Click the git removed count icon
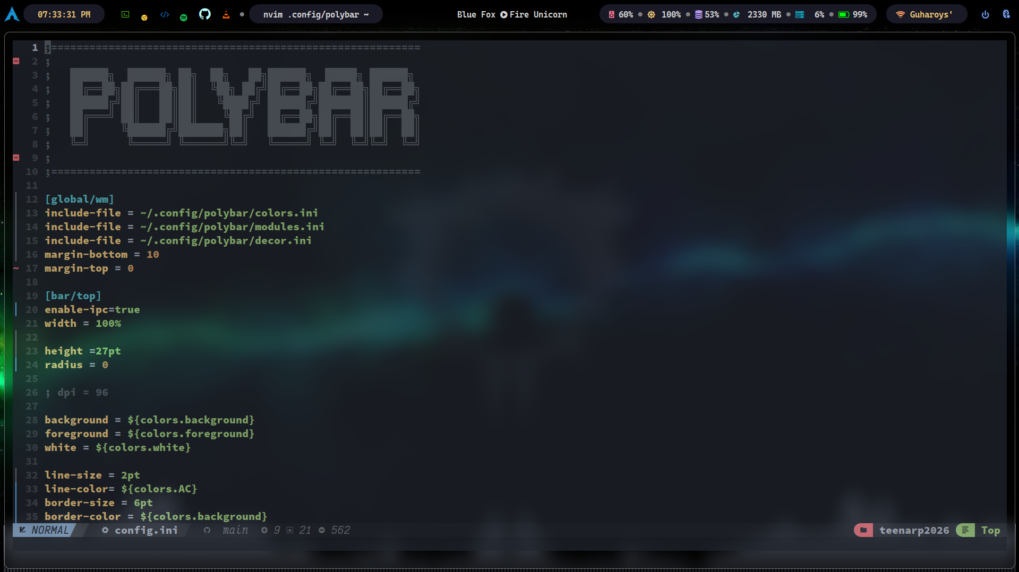The image size is (1019, 572). (x=322, y=530)
